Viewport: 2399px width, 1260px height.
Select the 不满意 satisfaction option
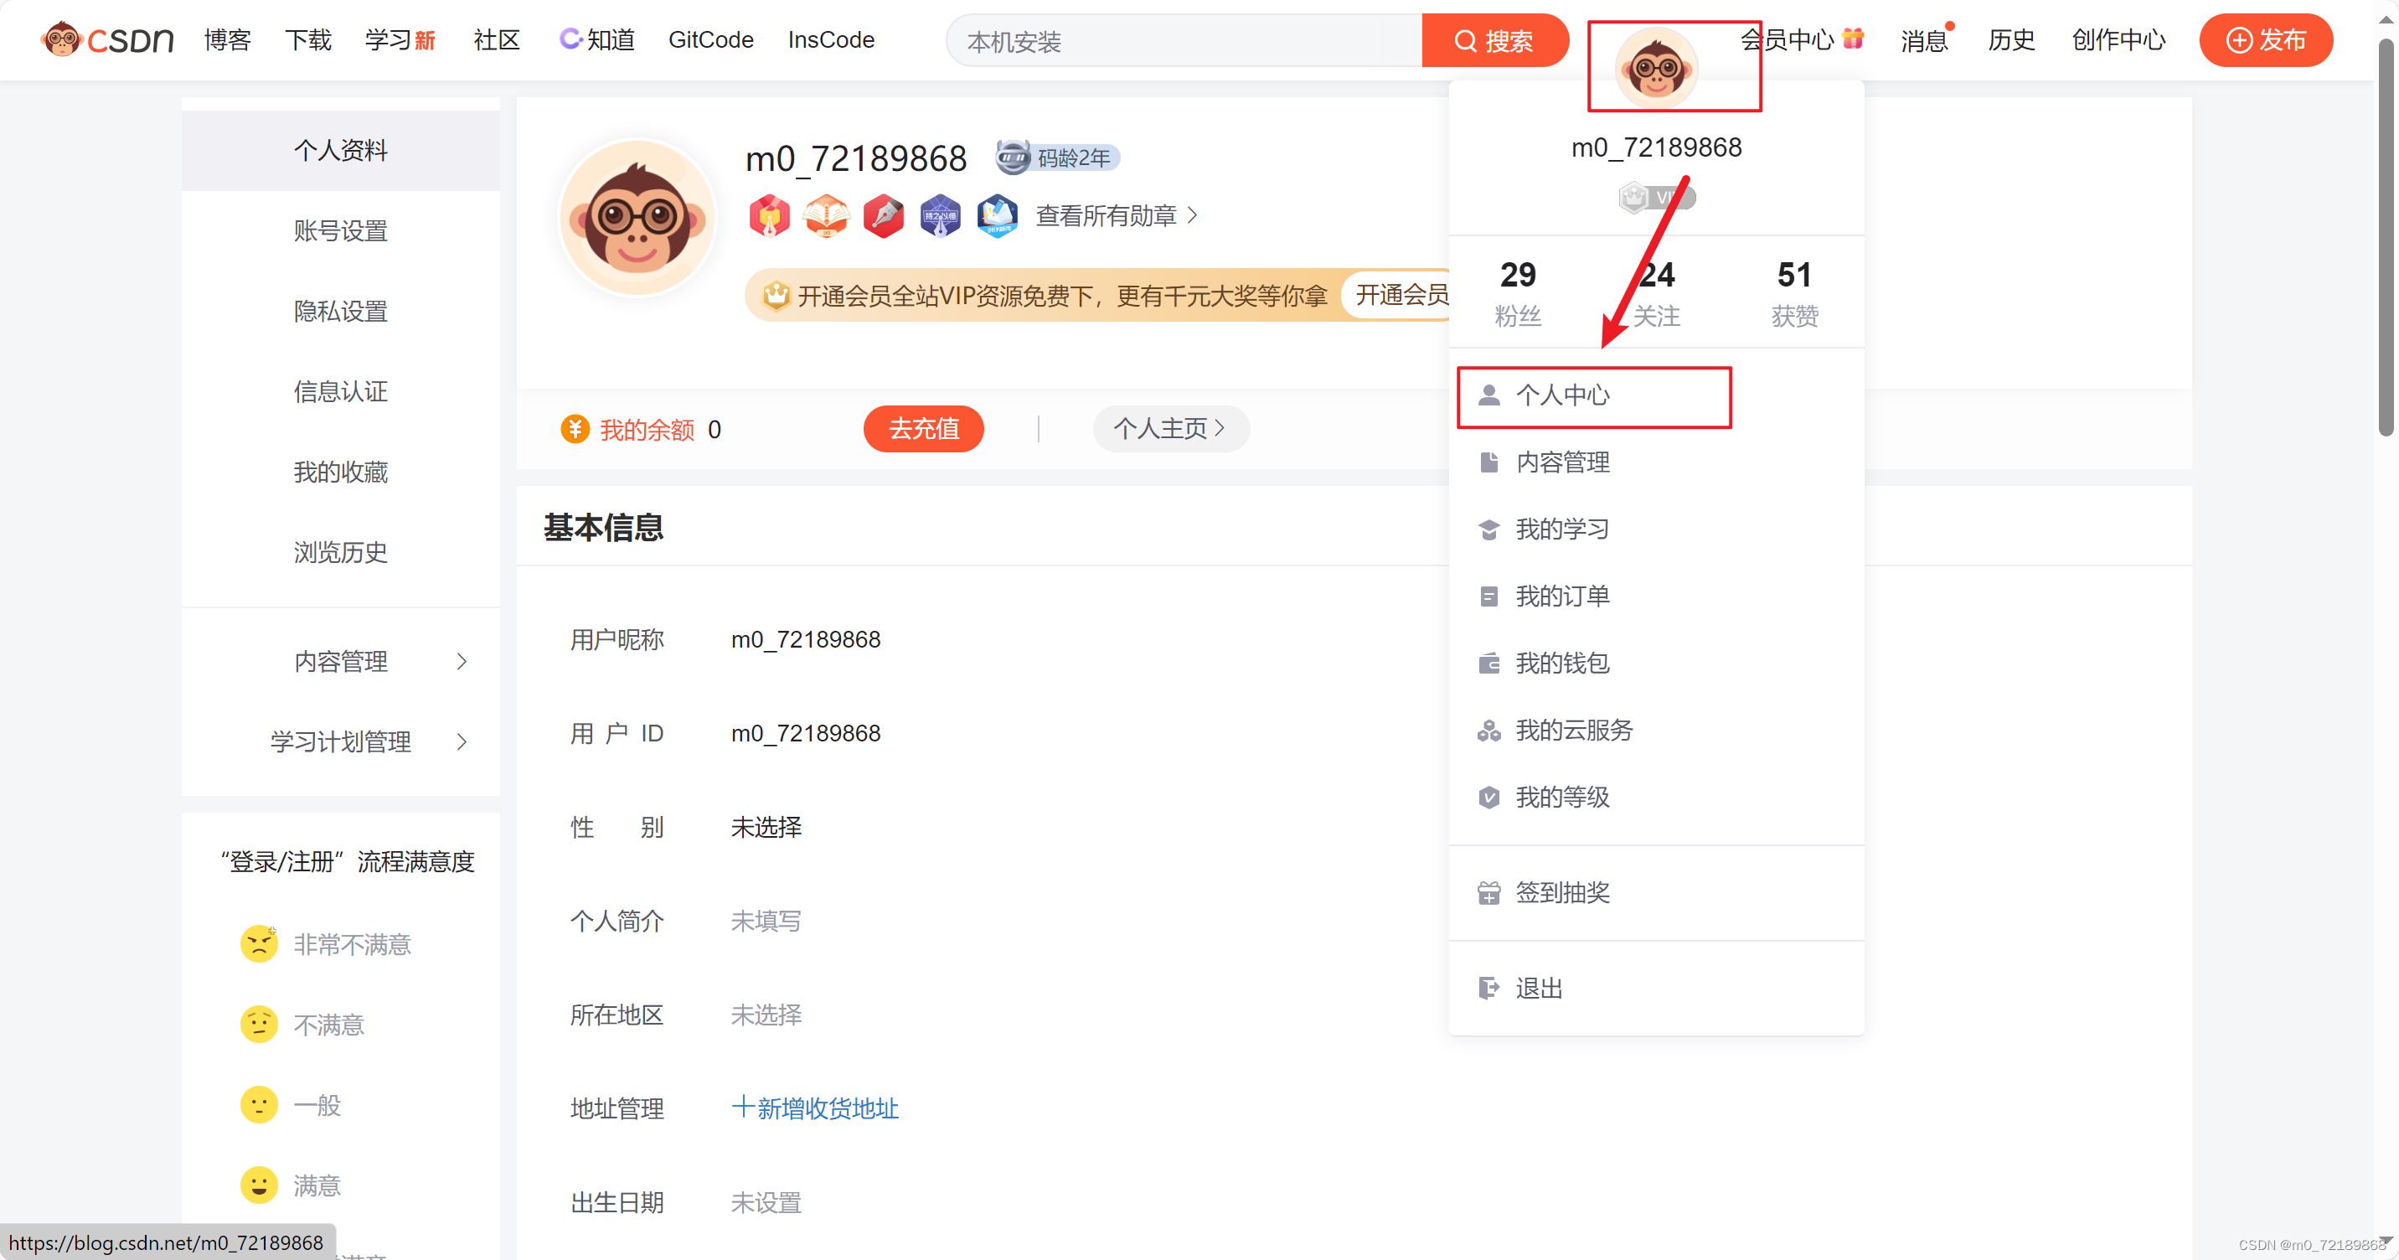point(259,1025)
